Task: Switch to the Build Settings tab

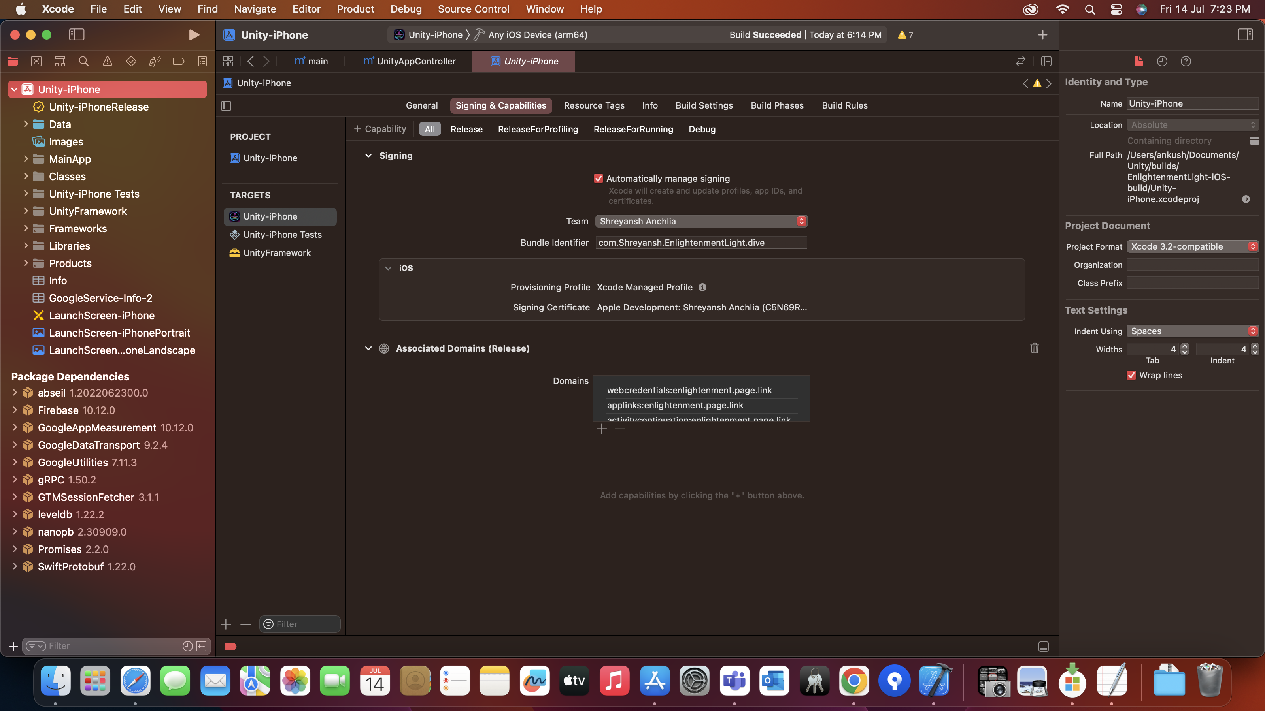Action: point(704,105)
